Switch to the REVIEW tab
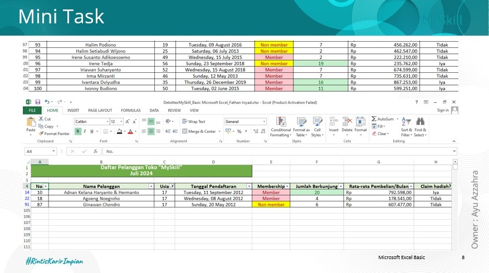 (174, 110)
